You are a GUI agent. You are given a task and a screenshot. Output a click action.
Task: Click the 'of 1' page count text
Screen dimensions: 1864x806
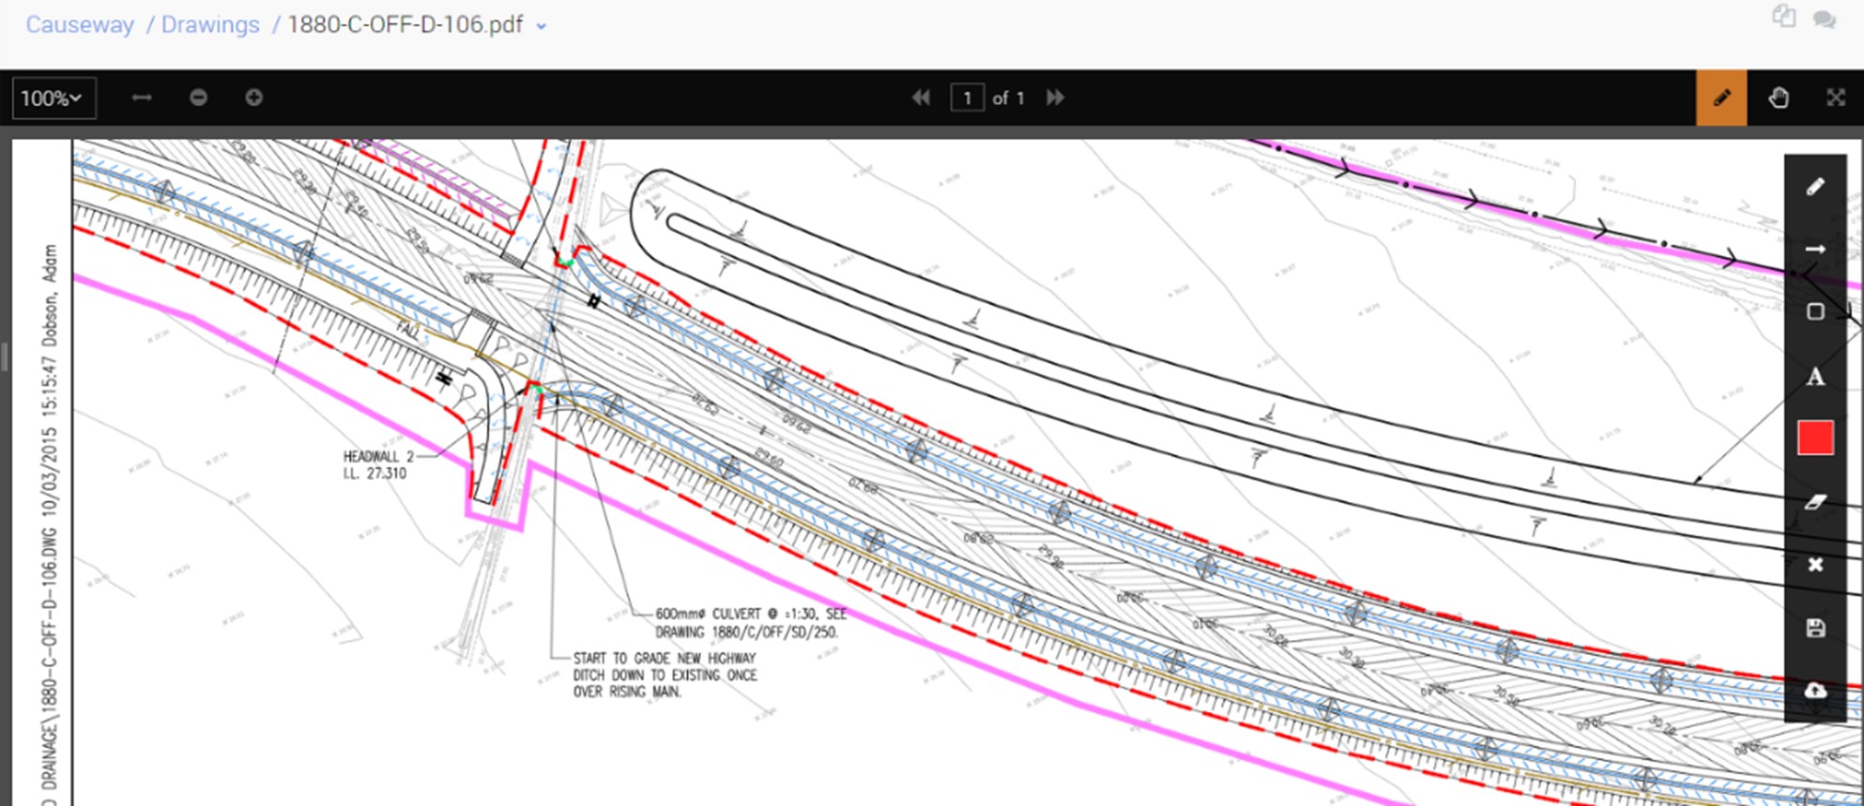click(x=1008, y=97)
